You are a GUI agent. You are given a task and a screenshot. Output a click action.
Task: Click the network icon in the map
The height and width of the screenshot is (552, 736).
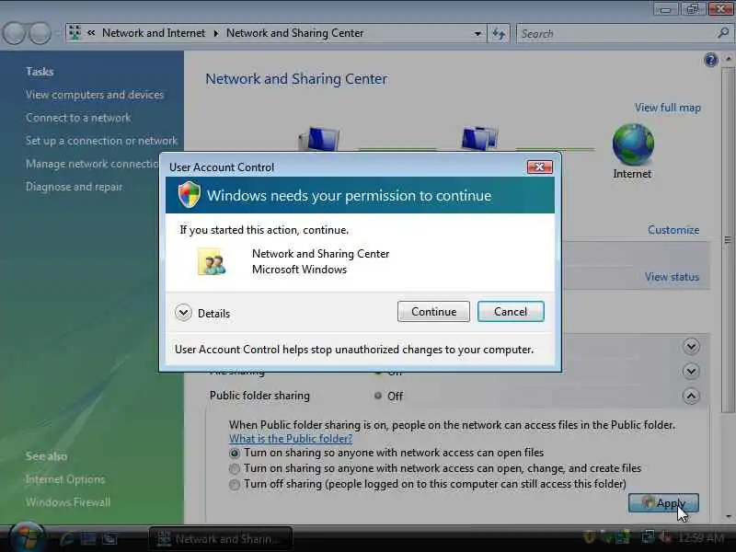479,139
